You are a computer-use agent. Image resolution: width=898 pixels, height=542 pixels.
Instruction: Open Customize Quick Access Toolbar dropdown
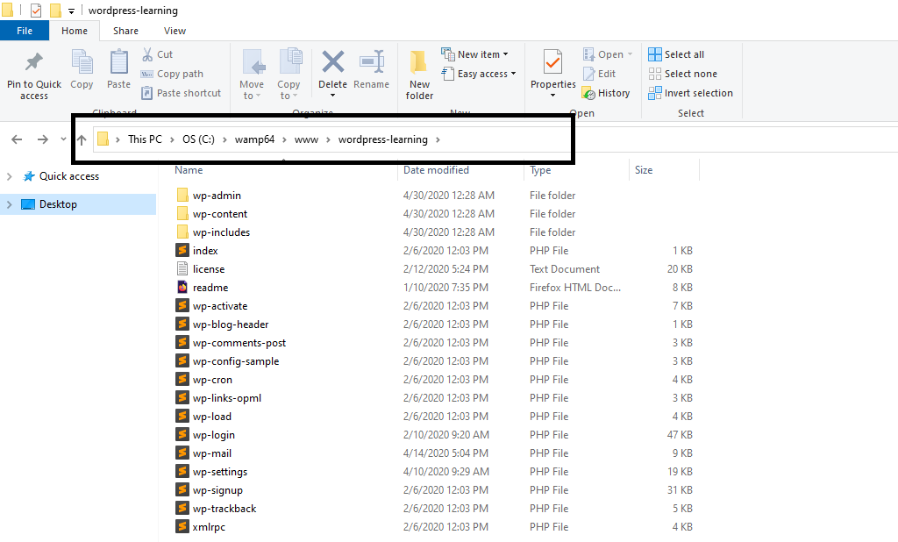(71, 11)
